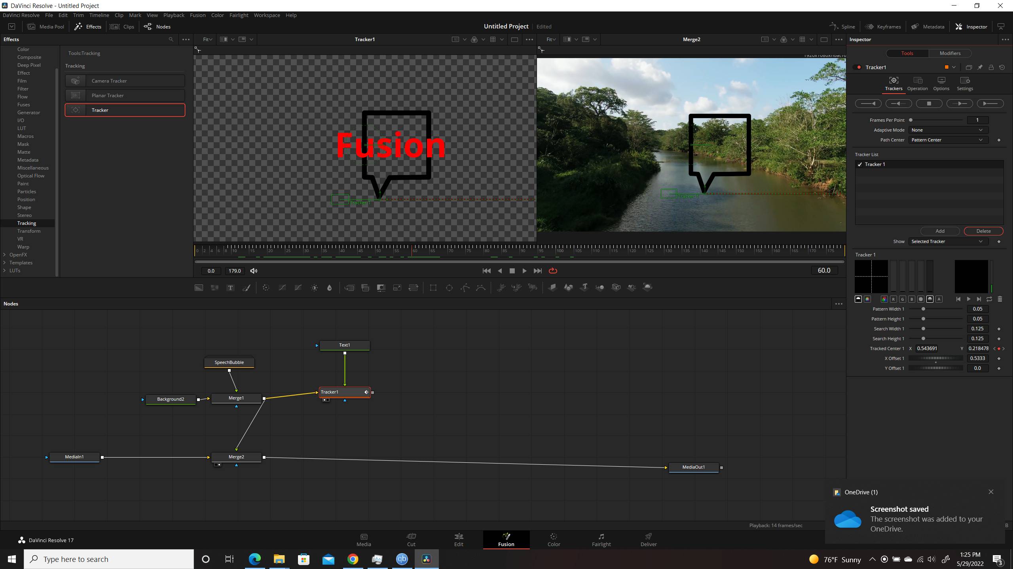Toggle the Tracker1 enable switch in Inspector
This screenshot has width=1013, height=569.
858,67
